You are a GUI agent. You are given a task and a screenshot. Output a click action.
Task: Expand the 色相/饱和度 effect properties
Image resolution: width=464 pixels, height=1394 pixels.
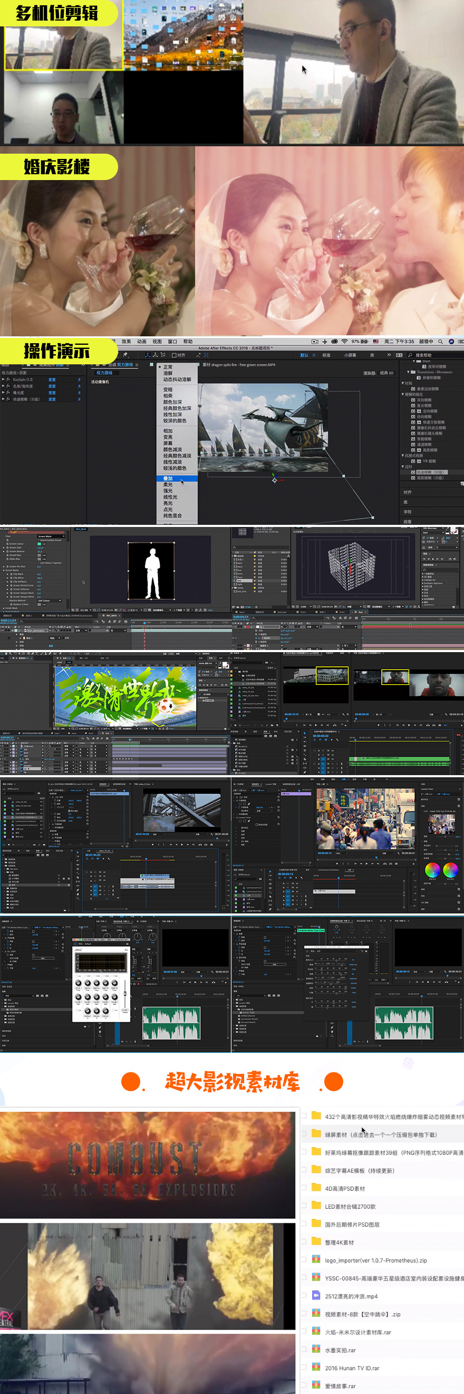point(3,387)
